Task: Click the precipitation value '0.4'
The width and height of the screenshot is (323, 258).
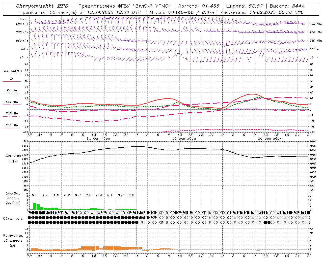Action: (x=99, y=195)
